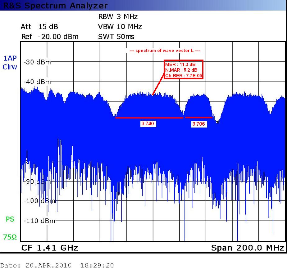Click the R&S Spectrum Analyzer title bar

coord(56,6)
